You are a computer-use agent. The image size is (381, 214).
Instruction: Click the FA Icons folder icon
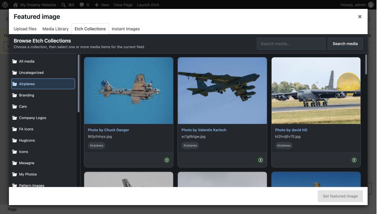click(15, 129)
